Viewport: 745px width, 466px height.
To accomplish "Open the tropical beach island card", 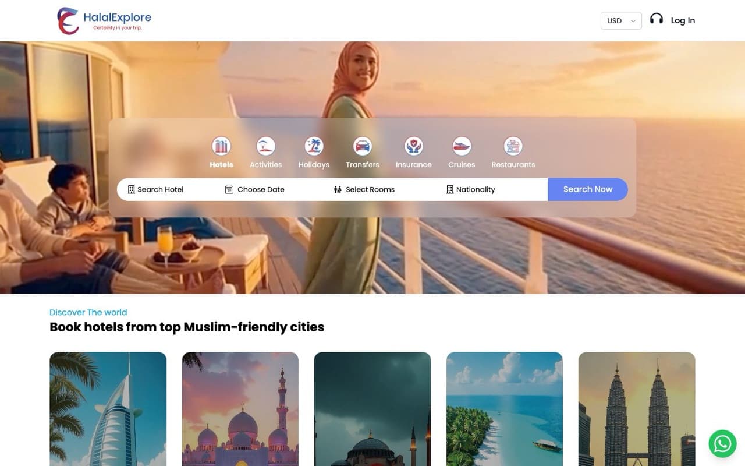I will click(x=505, y=409).
